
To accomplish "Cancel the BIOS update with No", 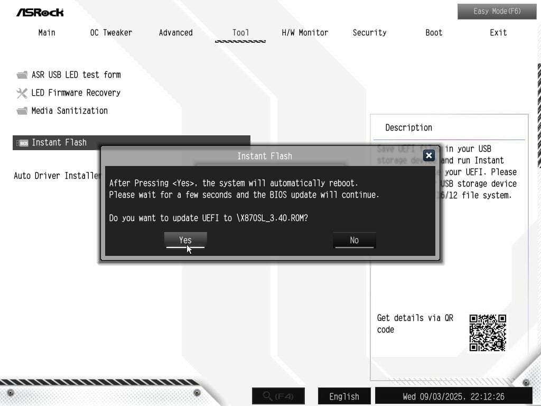I will click(x=354, y=240).
